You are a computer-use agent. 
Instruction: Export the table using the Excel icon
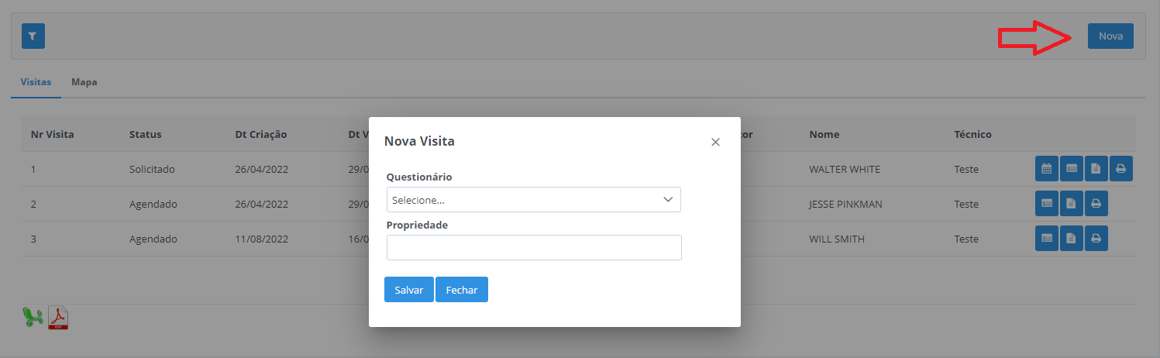[x=32, y=317]
